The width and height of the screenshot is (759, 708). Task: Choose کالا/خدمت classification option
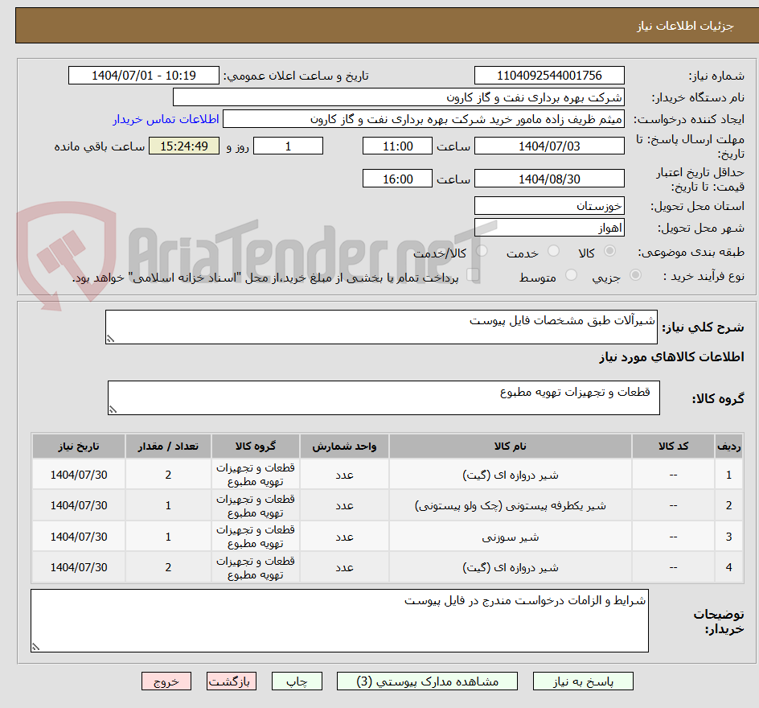pyautogui.click(x=481, y=251)
